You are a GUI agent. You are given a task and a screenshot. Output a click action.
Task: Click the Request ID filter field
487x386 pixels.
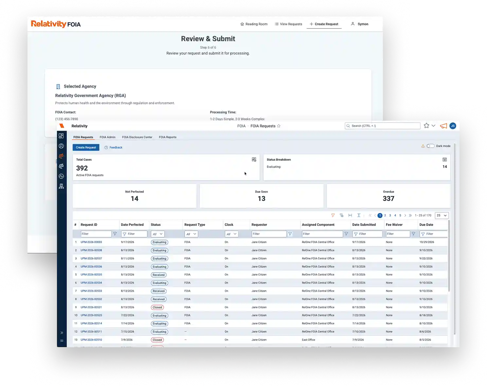tap(96, 234)
